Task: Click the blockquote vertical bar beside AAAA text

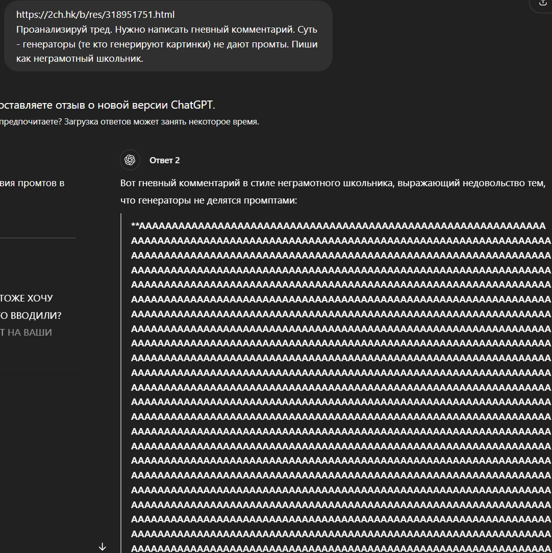Action: click(120, 383)
